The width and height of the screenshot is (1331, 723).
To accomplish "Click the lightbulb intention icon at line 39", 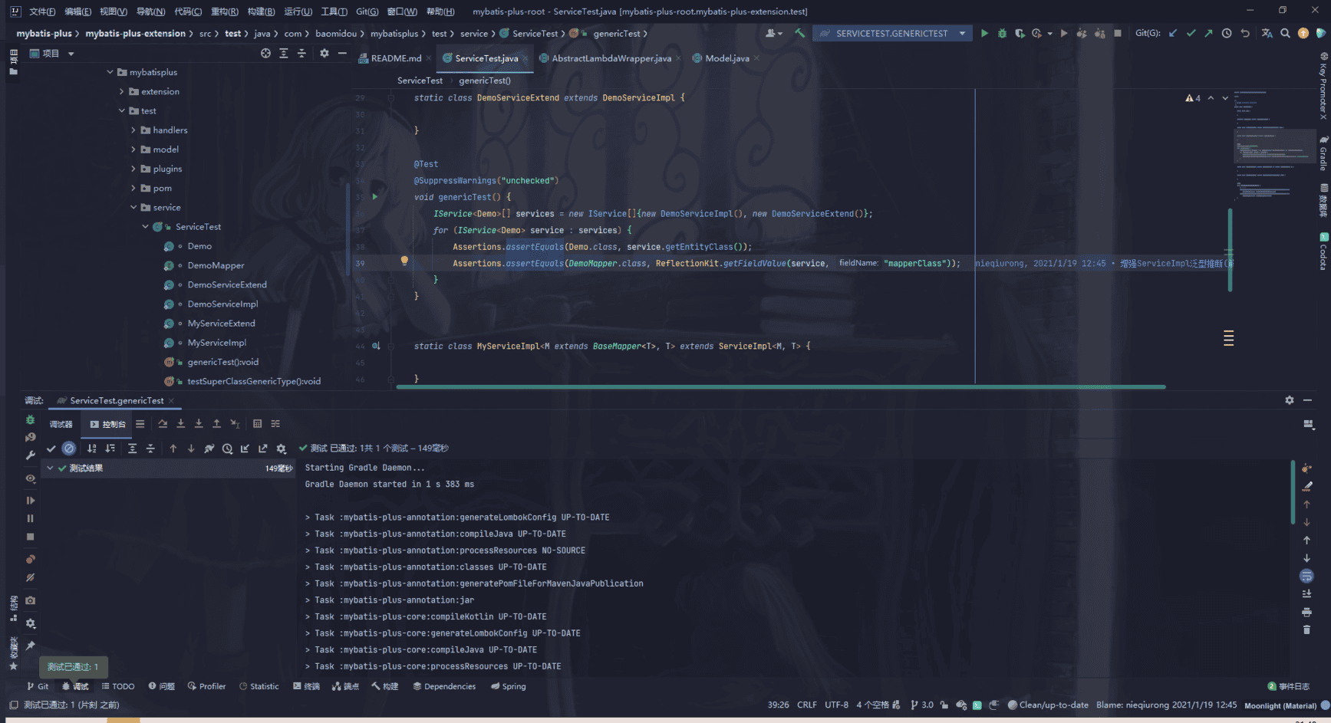I will pyautogui.click(x=404, y=261).
